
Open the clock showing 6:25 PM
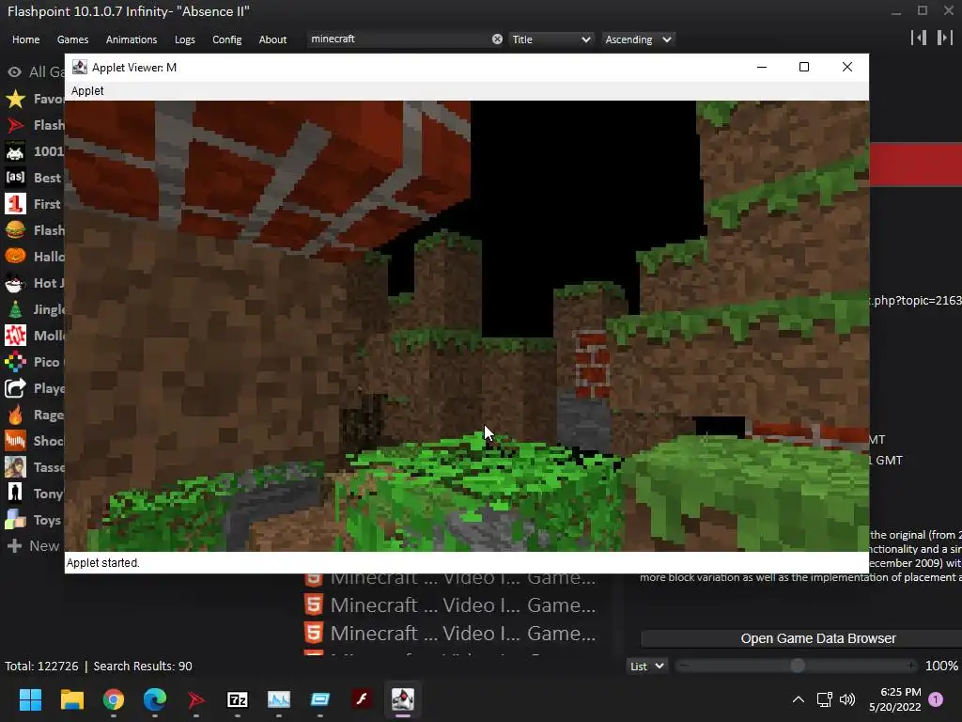click(x=895, y=699)
